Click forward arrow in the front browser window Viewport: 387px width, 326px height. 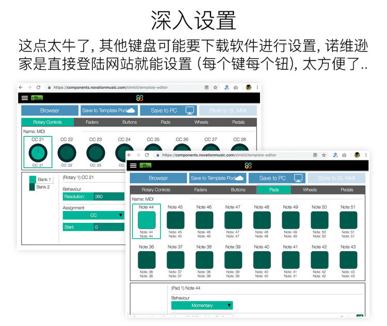click(138, 155)
